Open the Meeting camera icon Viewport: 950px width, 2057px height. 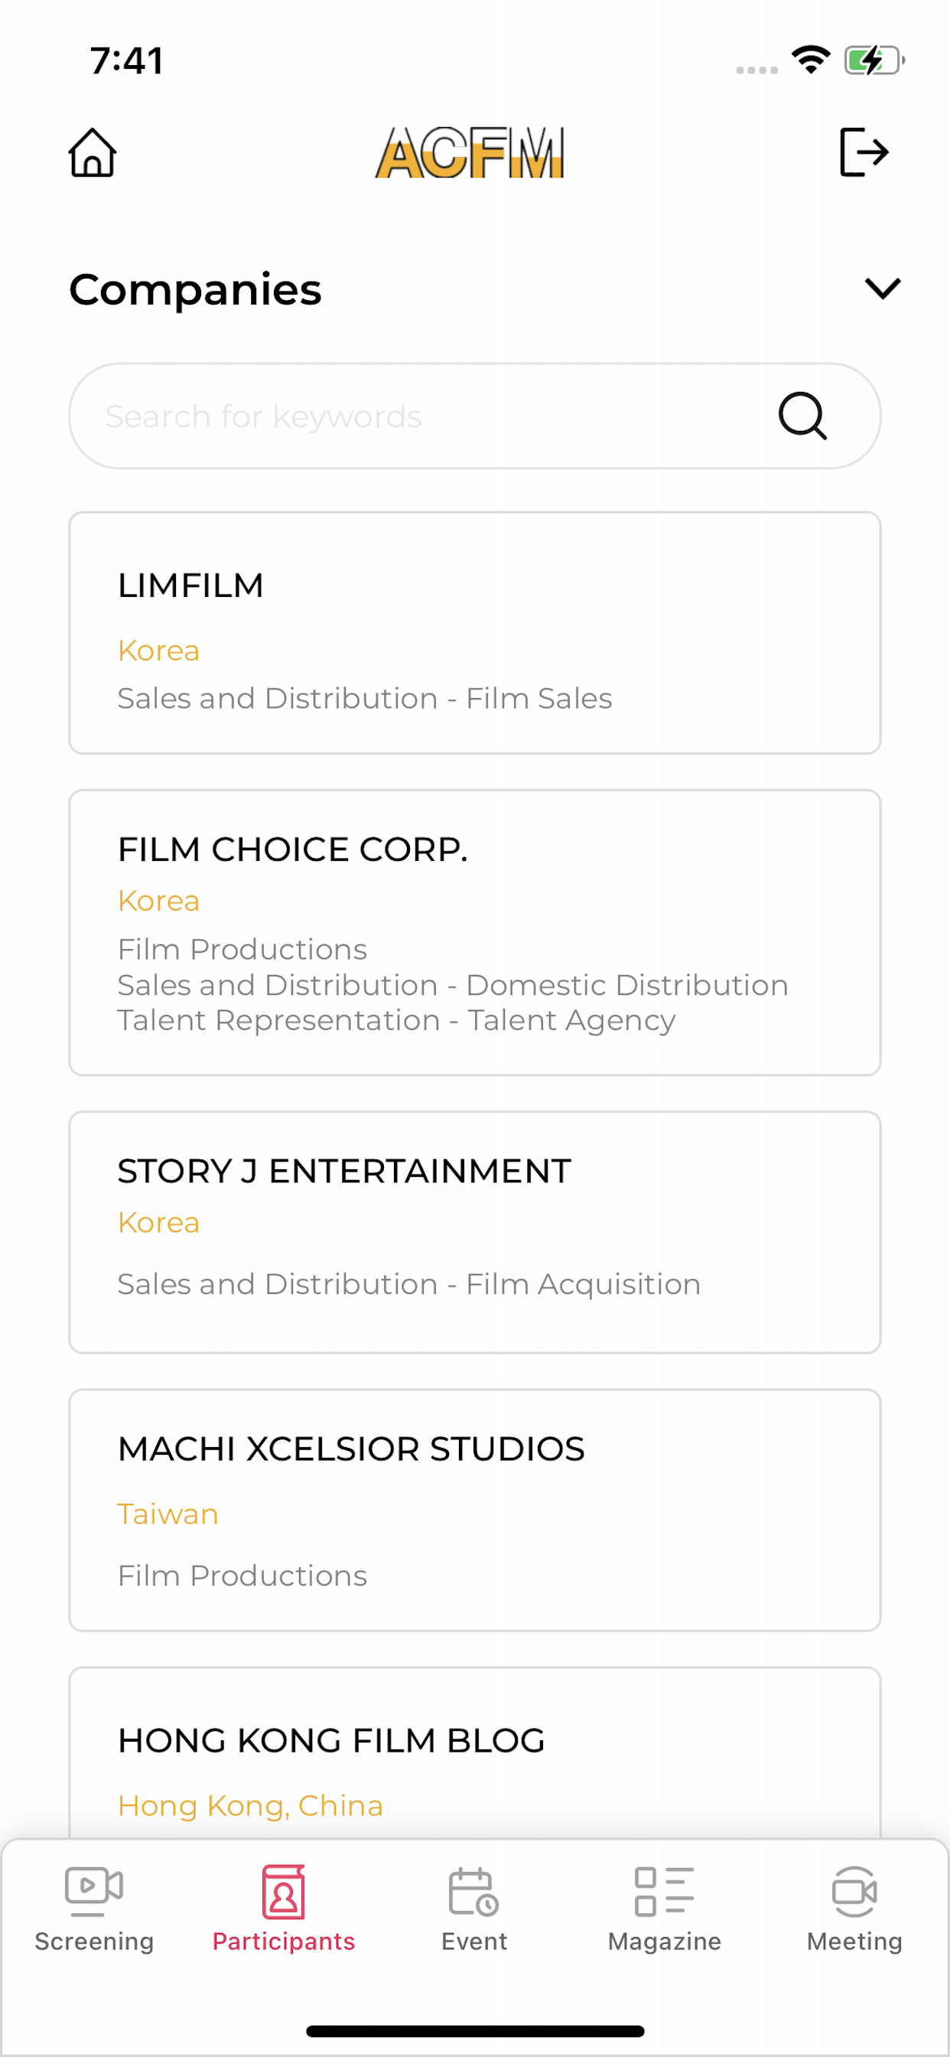(855, 1892)
